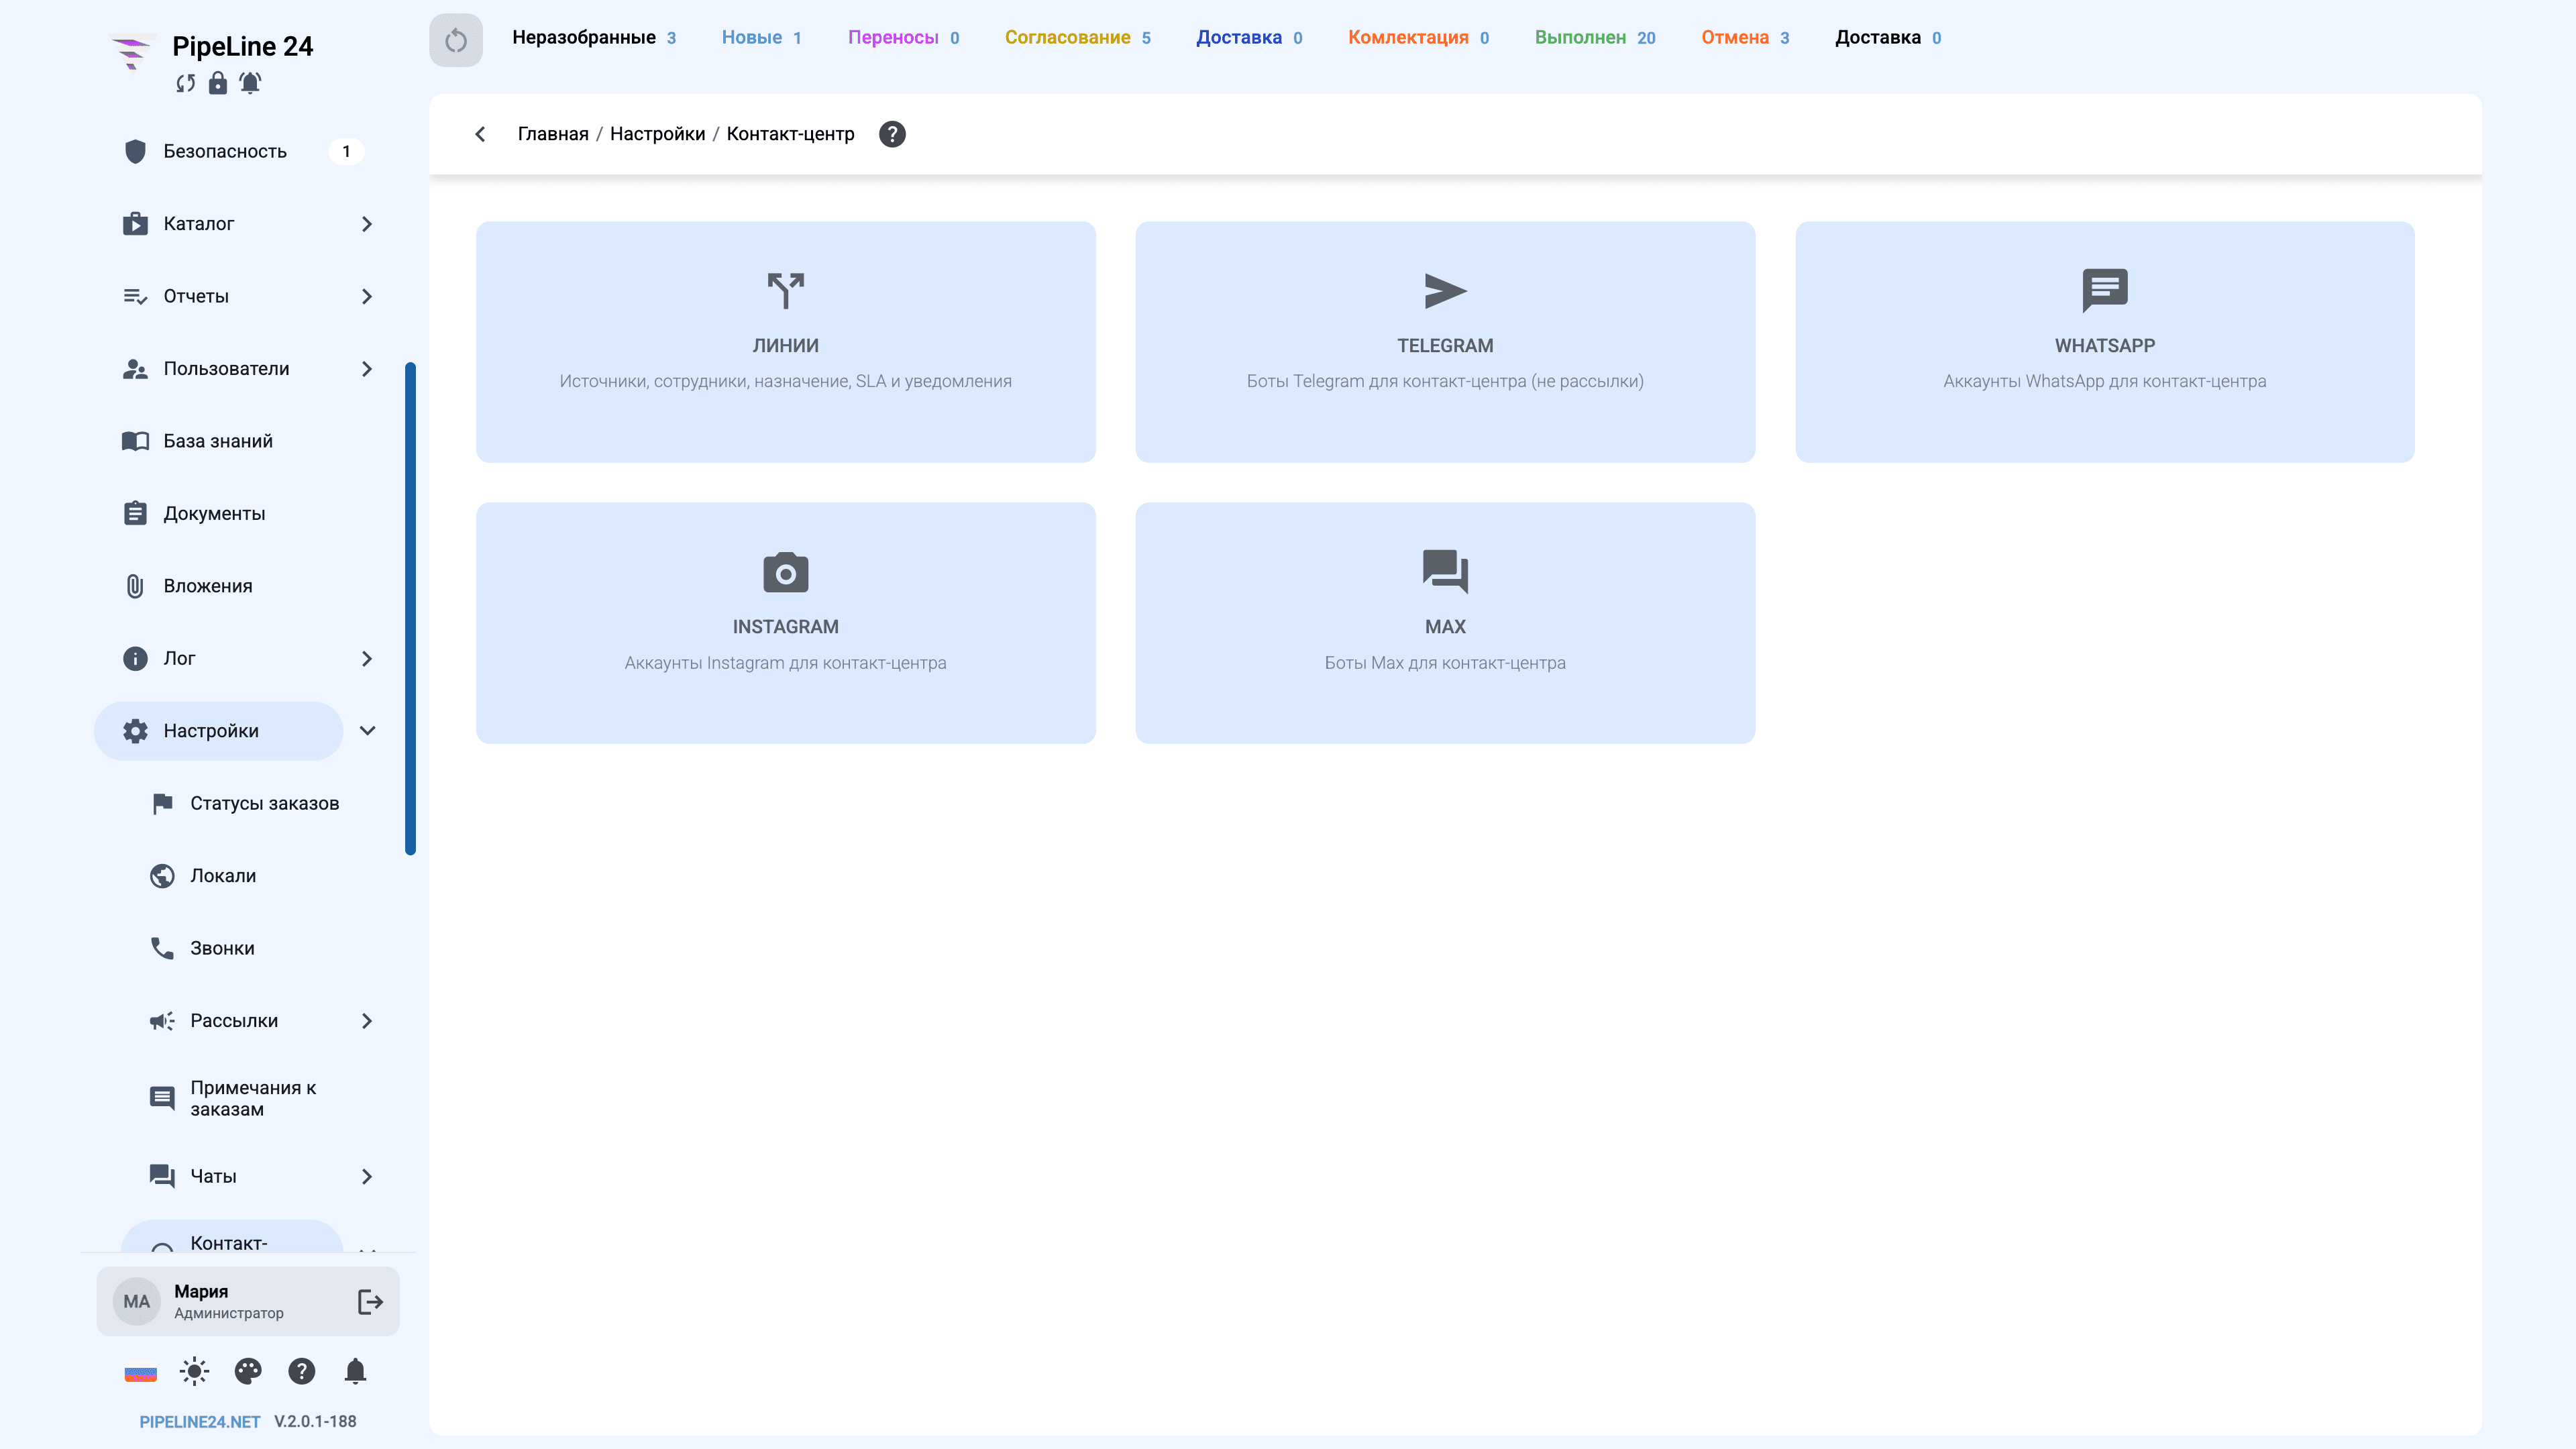Toggle the light/dark theme sun icon

194,1371
